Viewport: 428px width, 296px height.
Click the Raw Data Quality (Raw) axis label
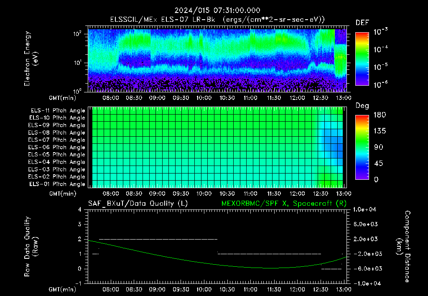(x=31, y=247)
